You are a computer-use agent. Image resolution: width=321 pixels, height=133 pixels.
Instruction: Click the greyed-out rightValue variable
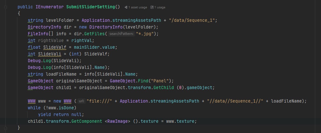coord(51,41)
